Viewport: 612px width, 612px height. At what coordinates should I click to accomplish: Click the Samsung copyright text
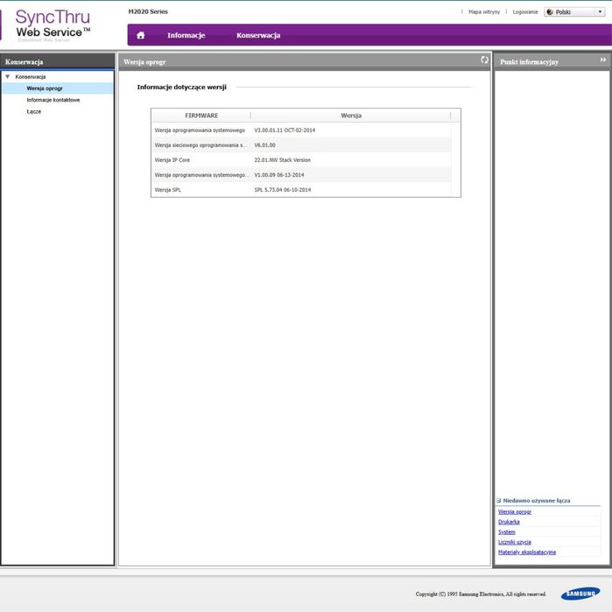tap(481, 594)
